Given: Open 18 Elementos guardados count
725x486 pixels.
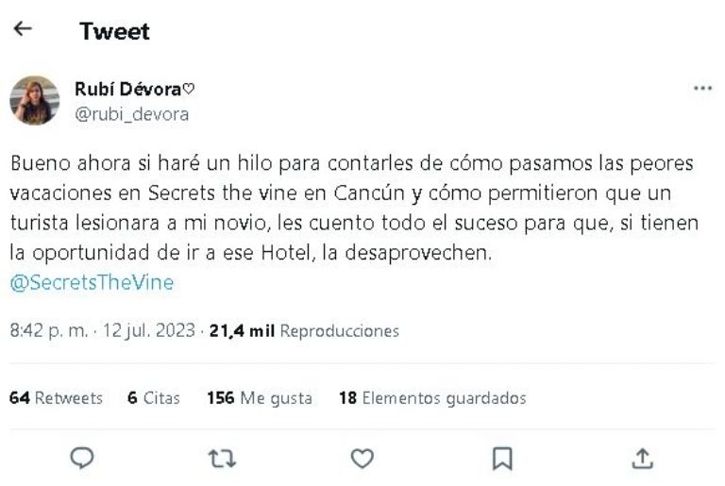Looking at the screenshot, I should pyautogui.click(x=432, y=397).
